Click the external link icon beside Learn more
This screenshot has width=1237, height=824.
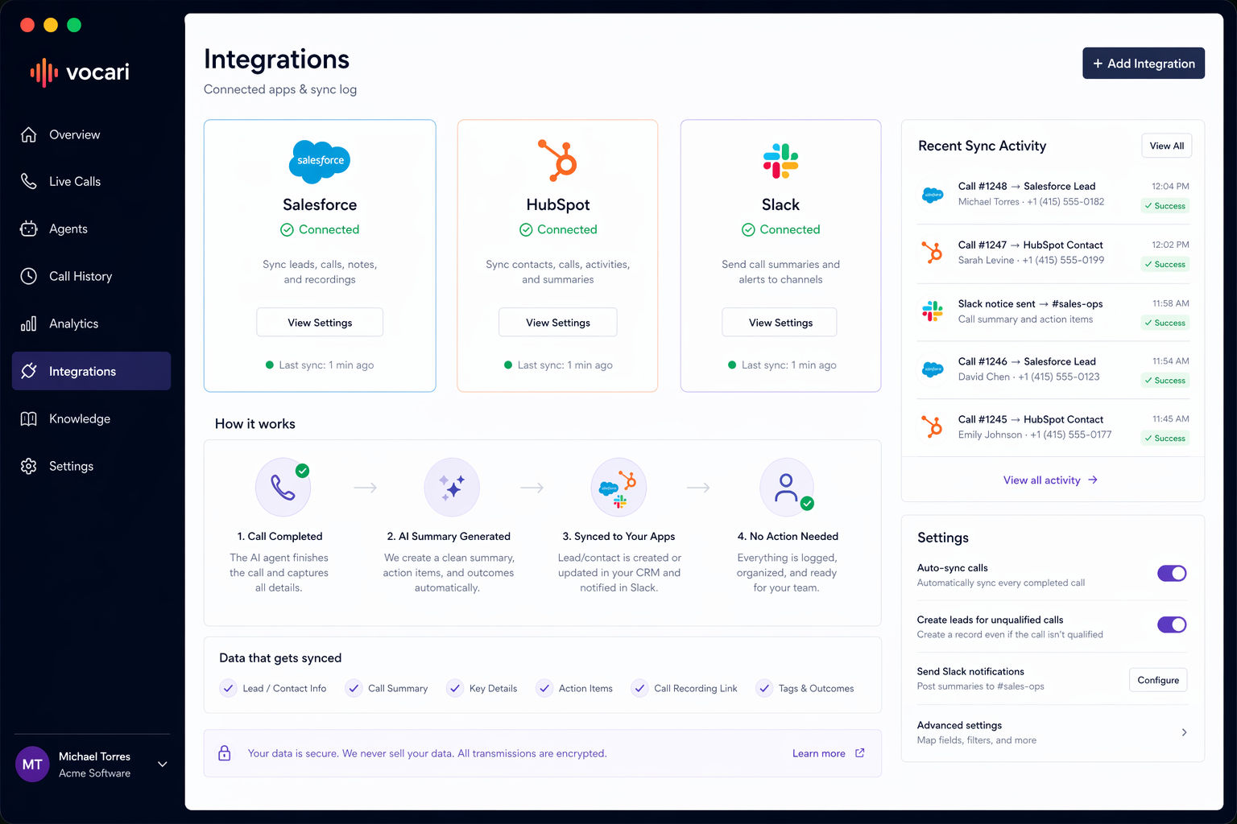(860, 753)
